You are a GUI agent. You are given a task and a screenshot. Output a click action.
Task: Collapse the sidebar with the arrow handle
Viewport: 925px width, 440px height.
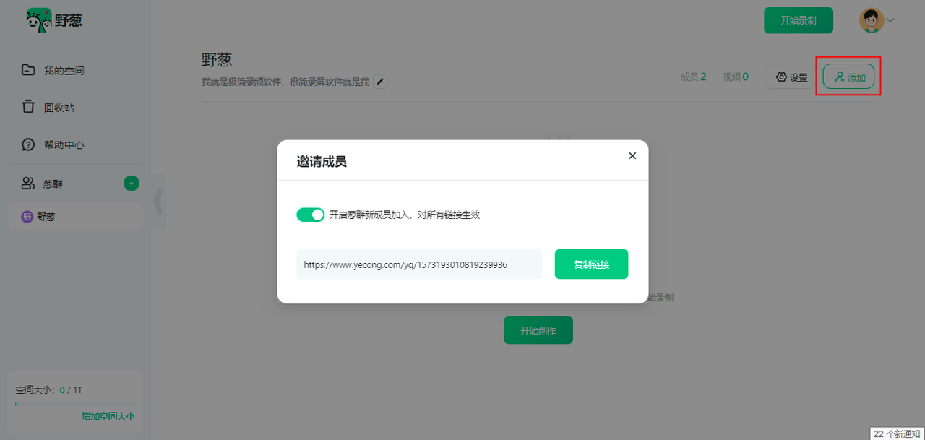pyautogui.click(x=159, y=202)
